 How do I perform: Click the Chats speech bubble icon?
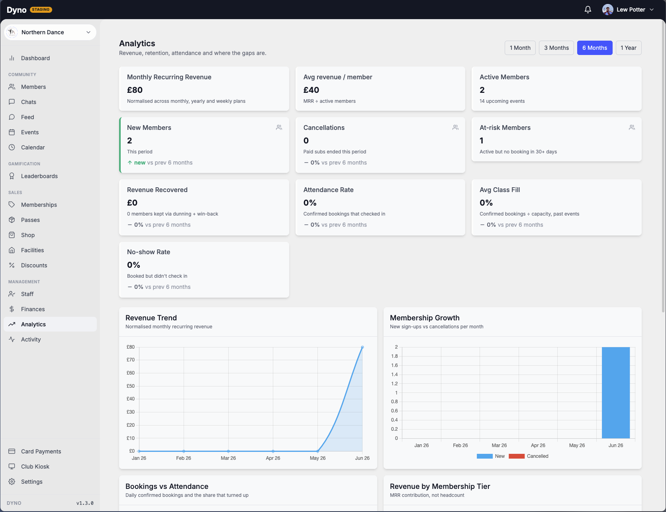coord(12,102)
